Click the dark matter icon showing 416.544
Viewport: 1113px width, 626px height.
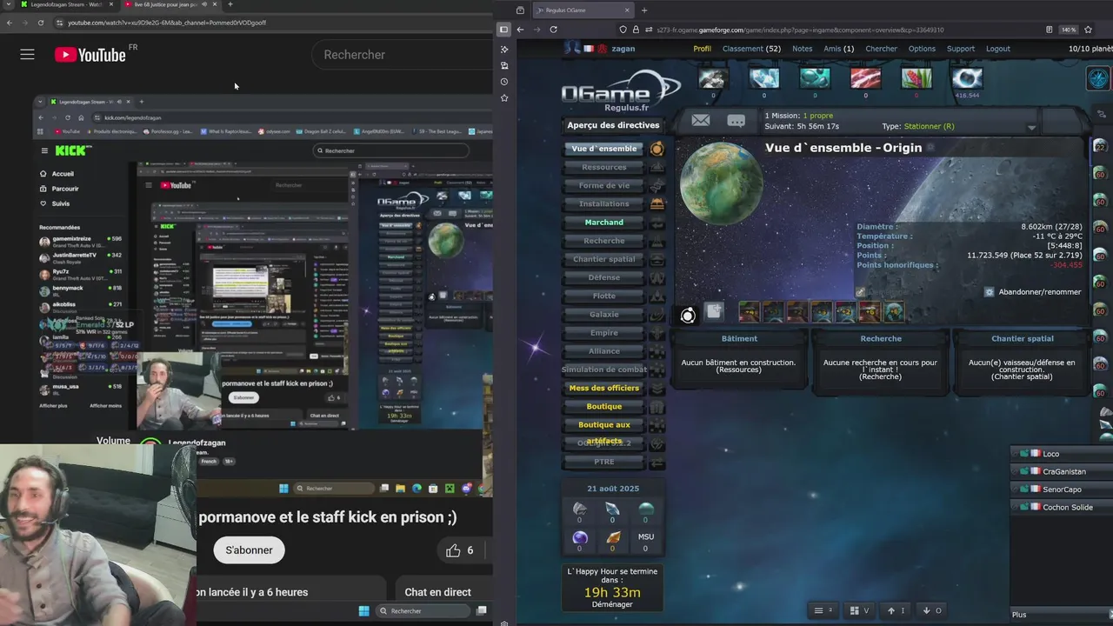[967, 78]
